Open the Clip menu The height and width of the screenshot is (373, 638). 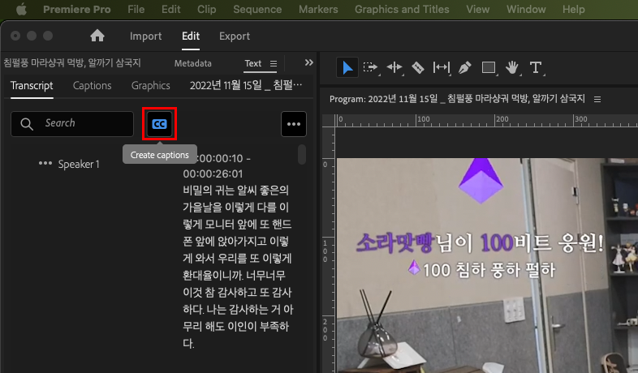207,10
